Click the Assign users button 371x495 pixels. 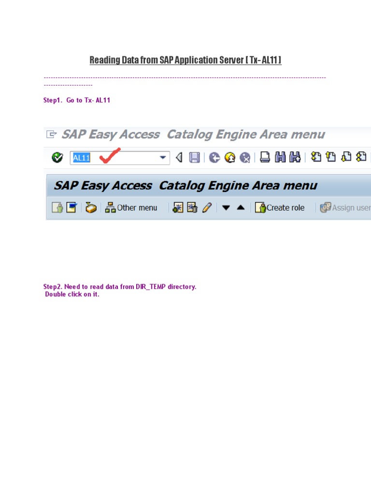(x=345, y=208)
